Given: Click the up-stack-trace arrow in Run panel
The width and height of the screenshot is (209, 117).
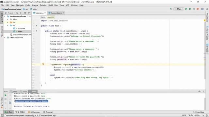Looking at the screenshot, I should pos(10,95).
